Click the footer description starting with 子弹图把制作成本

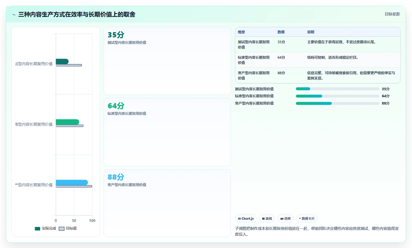[317, 231]
